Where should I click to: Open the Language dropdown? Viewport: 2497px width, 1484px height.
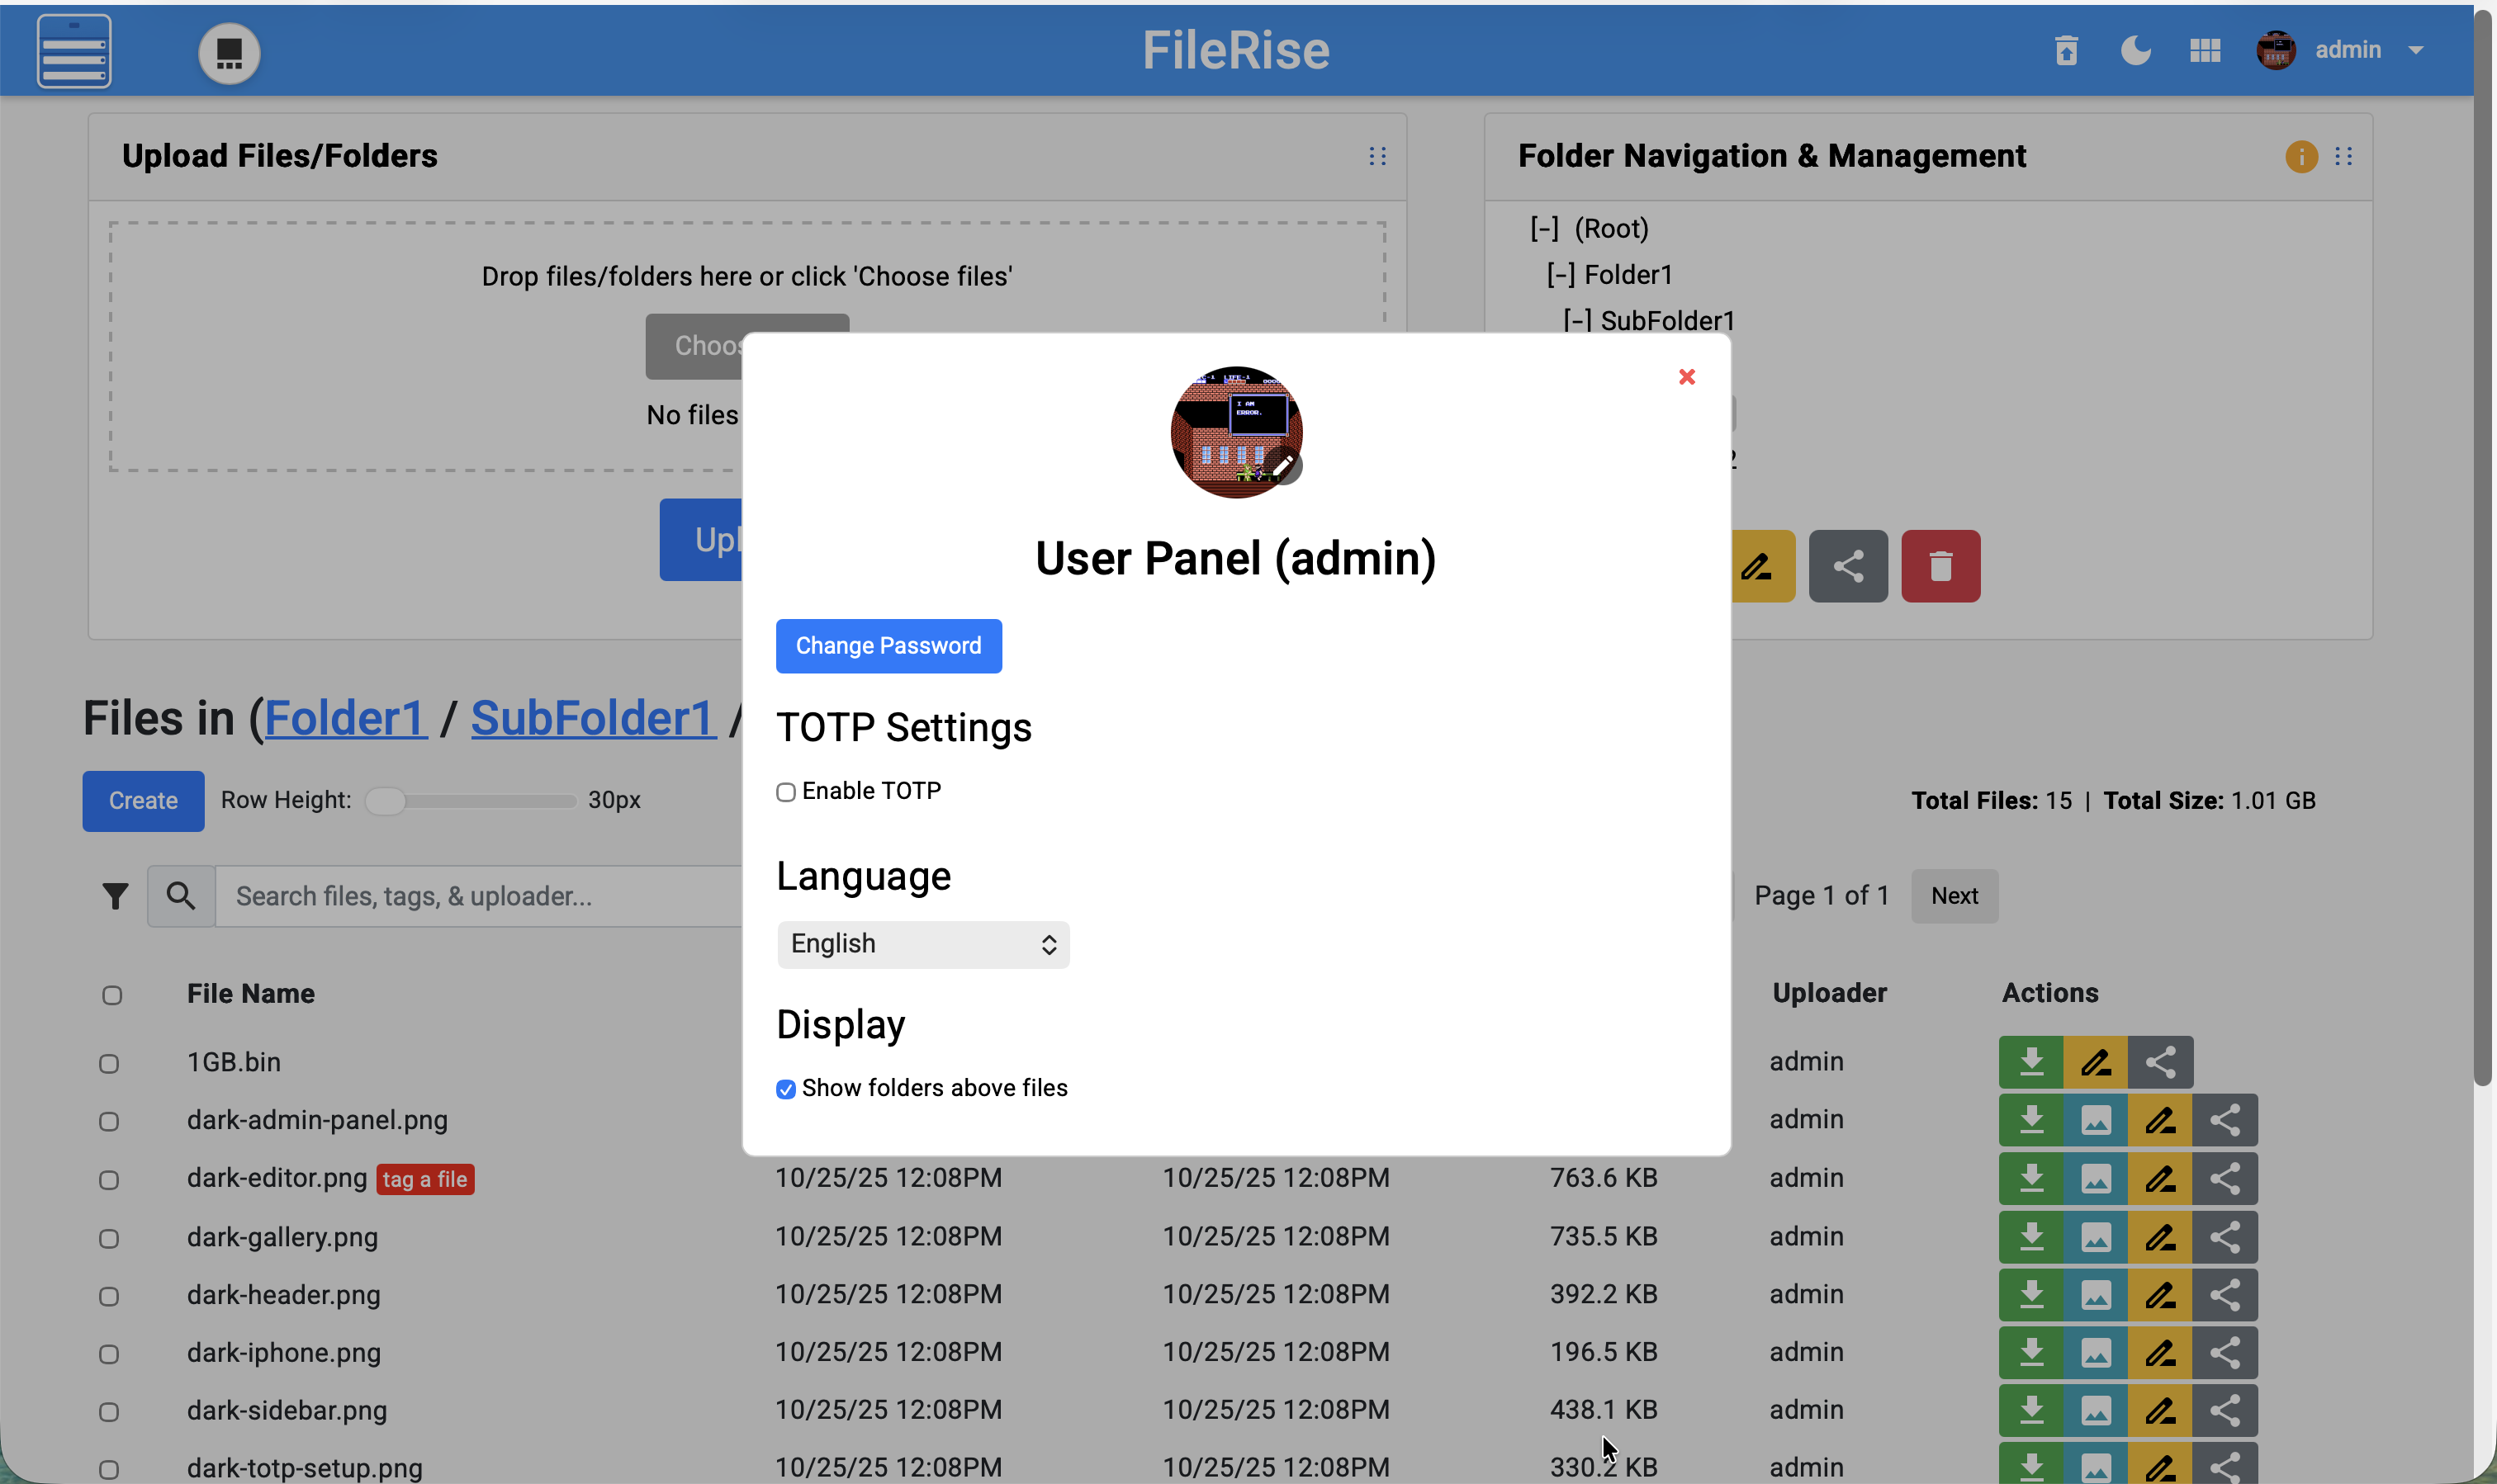click(x=922, y=944)
